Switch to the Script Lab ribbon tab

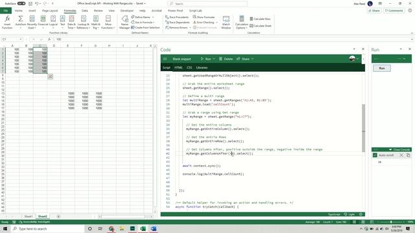tap(196, 11)
